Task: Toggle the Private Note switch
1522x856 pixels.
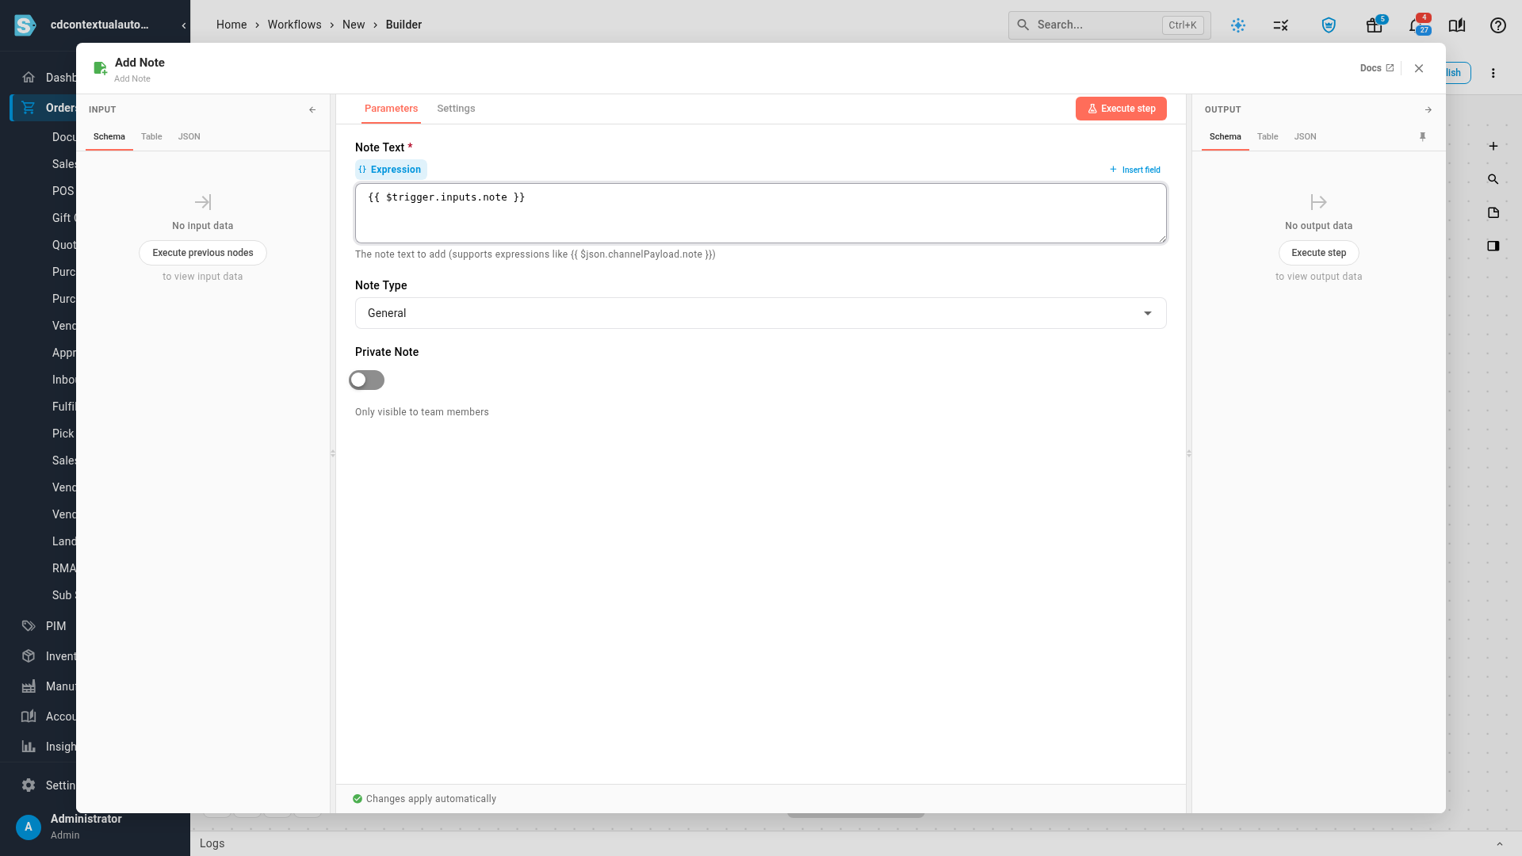Action: click(x=366, y=380)
